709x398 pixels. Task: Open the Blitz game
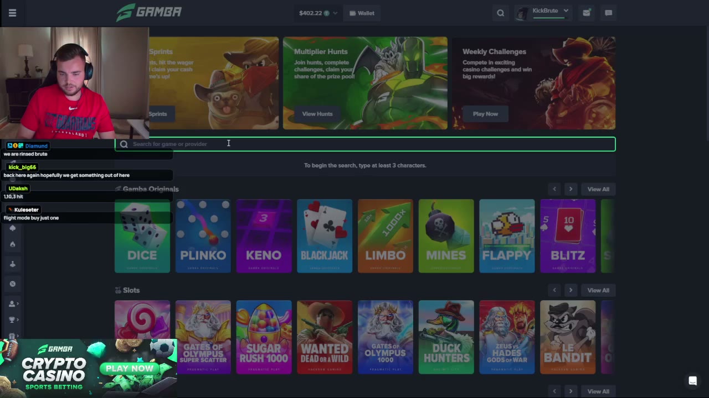[x=568, y=236]
